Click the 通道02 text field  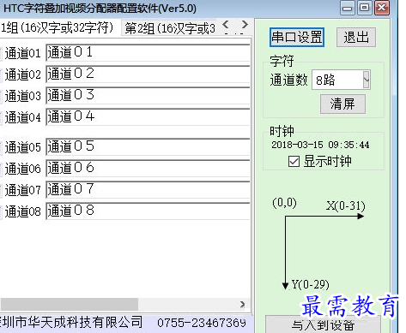pyautogui.click(x=148, y=74)
